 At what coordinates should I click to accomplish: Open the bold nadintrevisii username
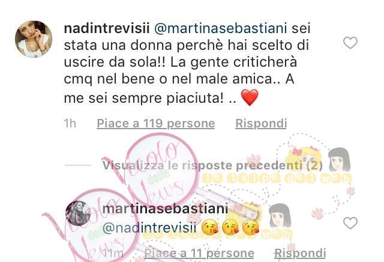click(107, 28)
